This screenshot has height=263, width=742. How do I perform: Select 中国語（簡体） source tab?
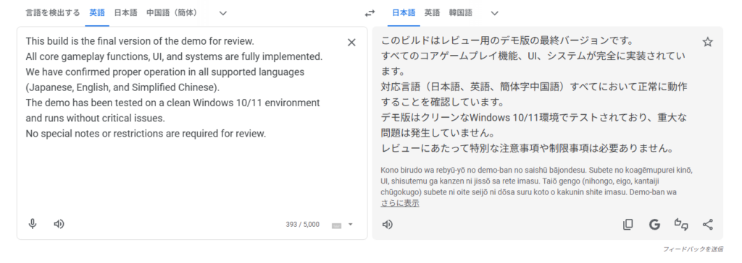point(172,13)
